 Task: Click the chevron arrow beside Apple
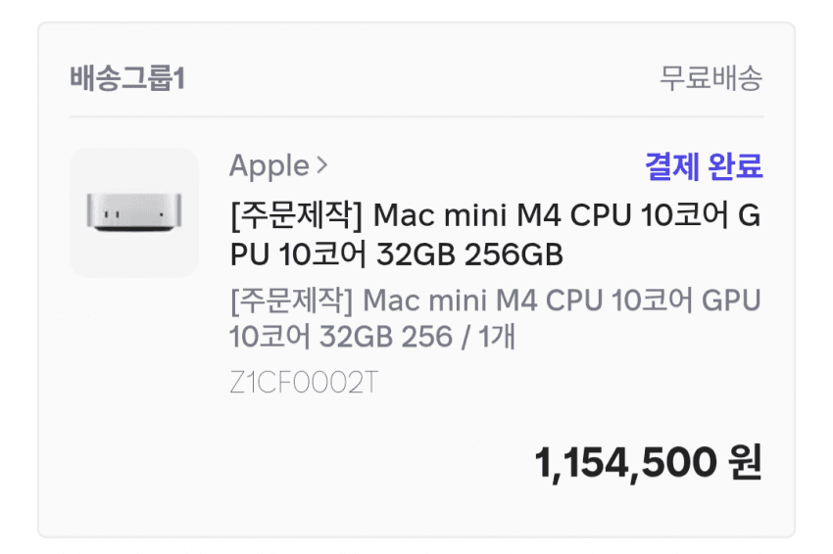click(321, 166)
